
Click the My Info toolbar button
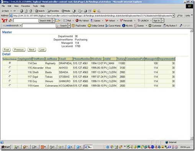point(127,26)
